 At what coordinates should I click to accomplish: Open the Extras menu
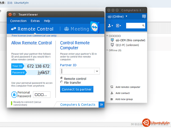pyautogui.click(x=35, y=21)
